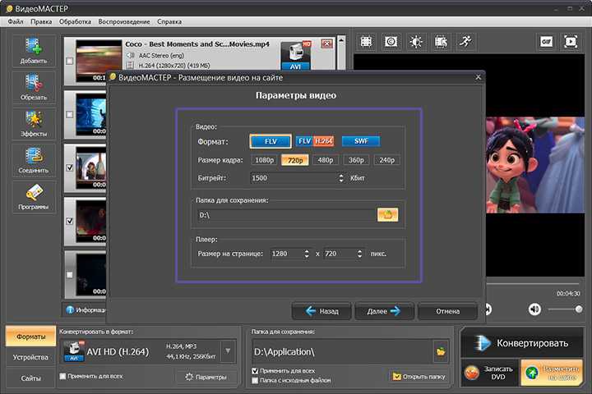
Task: Click the Назад back button
Action: tap(321, 311)
